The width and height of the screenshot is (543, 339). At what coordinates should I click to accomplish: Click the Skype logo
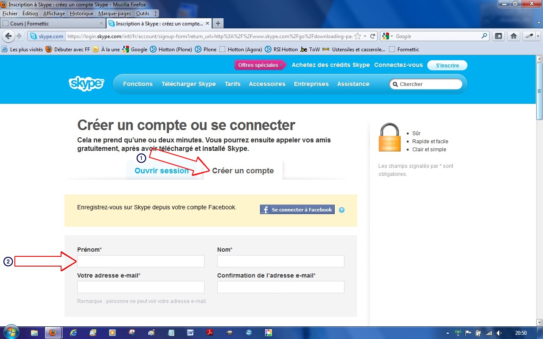86,83
